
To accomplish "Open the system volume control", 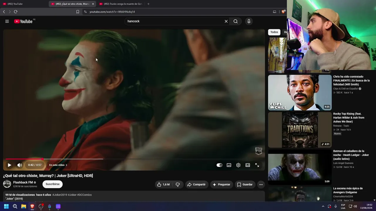I will [355, 206].
